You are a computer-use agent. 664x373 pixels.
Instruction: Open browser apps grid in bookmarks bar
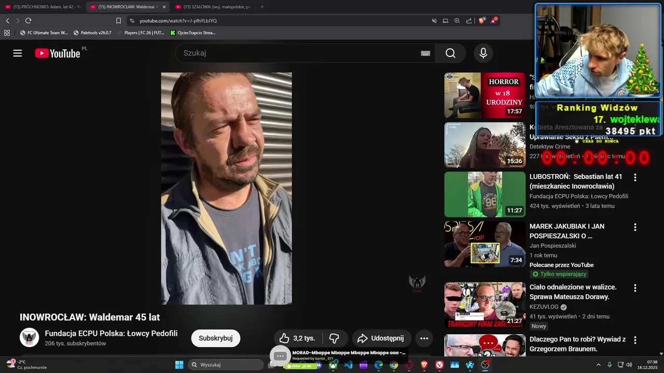coord(7,33)
